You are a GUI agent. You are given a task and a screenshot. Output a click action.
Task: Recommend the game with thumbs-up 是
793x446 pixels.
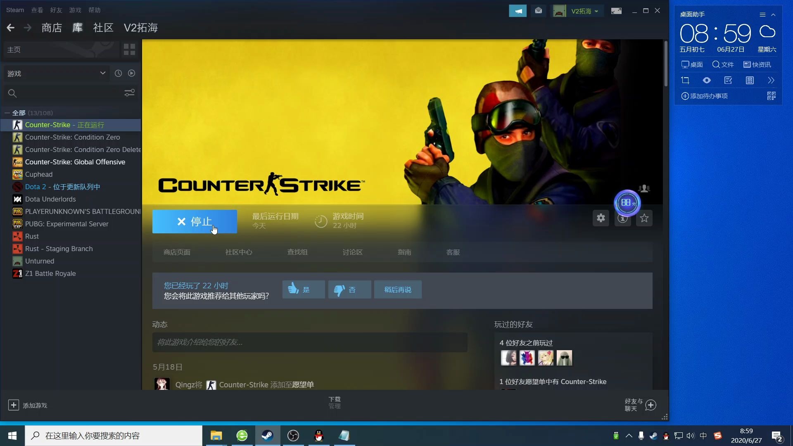pyautogui.click(x=304, y=289)
